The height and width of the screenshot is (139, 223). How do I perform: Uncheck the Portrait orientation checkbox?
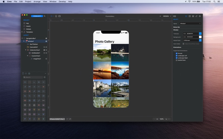(x=176, y=53)
